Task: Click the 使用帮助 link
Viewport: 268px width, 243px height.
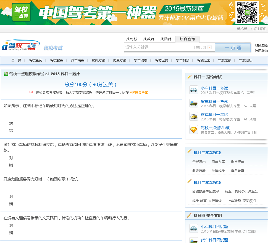Action: pos(261,51)
